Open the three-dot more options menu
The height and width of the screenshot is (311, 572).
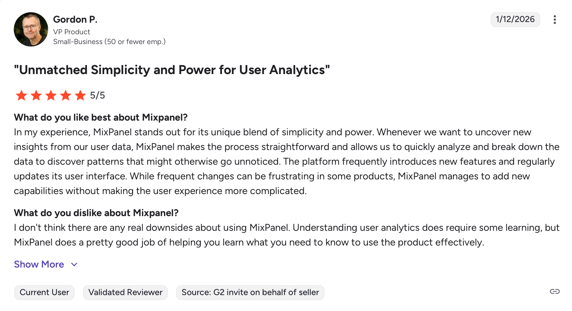(x=555, y=20)
